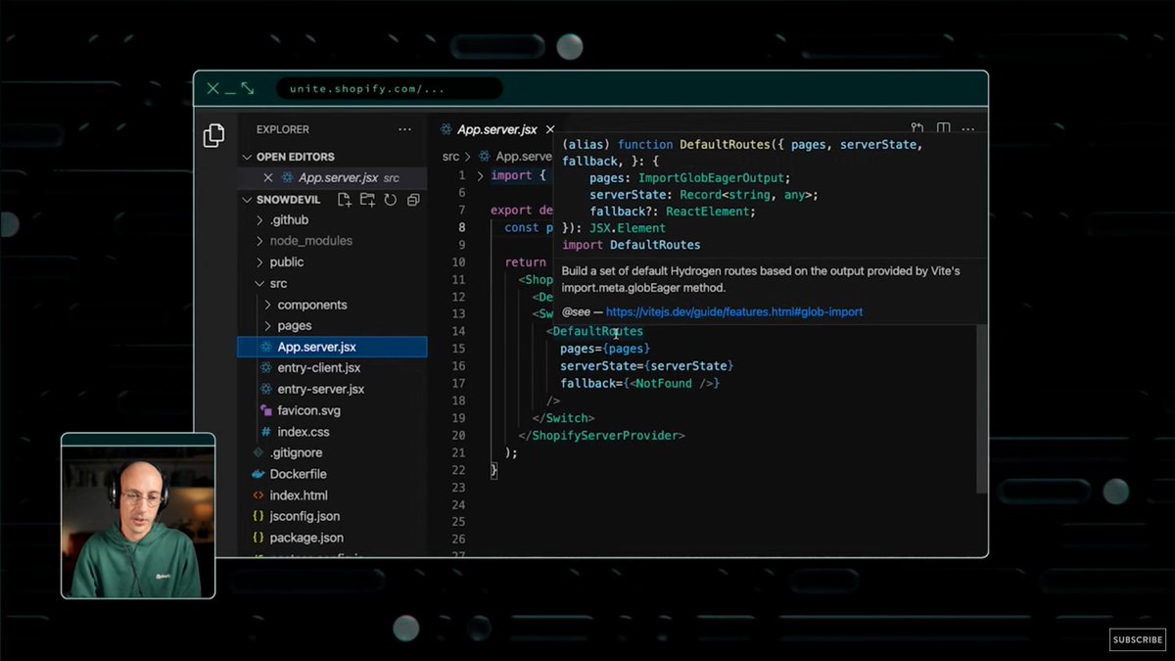Click the purple icon beside favicon.svg
This screenshot has height=661, width=1175.
click(266, 410)
